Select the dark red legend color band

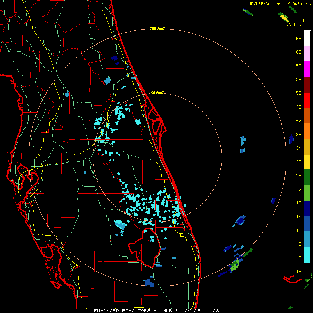point(307,85)
